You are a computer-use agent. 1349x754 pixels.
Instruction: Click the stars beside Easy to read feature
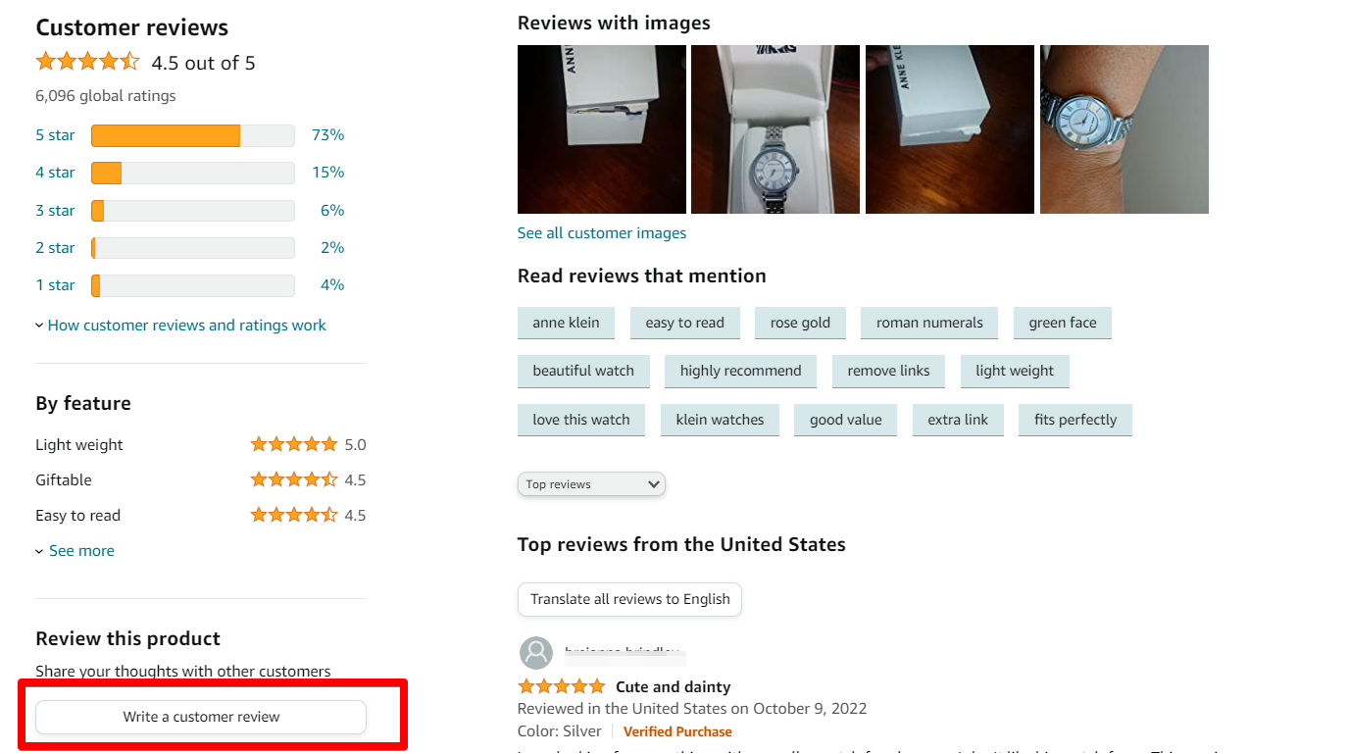pos(294,515)
